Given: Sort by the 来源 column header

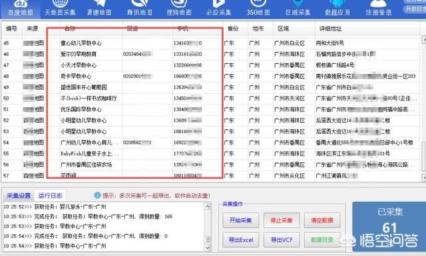Looking at the screenshot, I should [x=33, y=29].
